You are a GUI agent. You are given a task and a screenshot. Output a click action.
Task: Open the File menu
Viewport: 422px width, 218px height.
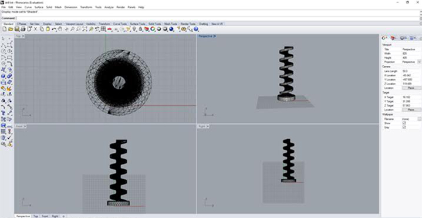coord(4,7)
